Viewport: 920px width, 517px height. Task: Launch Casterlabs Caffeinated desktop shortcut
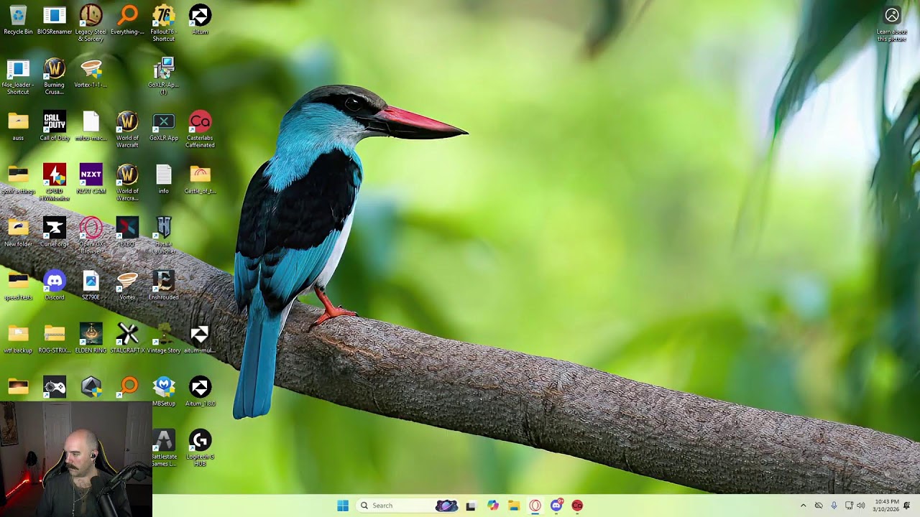200,130
